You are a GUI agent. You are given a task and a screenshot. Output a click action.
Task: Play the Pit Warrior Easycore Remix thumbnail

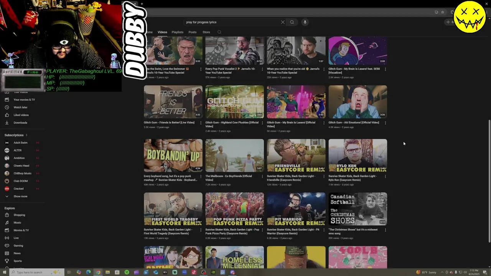296,209
